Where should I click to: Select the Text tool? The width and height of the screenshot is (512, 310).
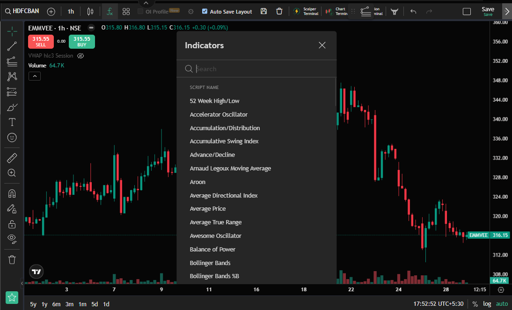(x=12, y=122)
